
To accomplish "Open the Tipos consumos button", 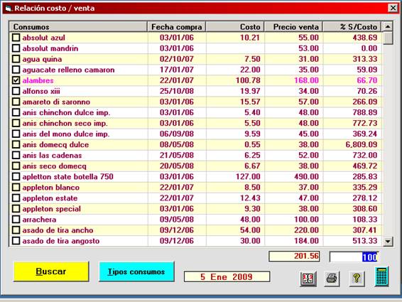I will pyautogui.click(x=136, y=271).
